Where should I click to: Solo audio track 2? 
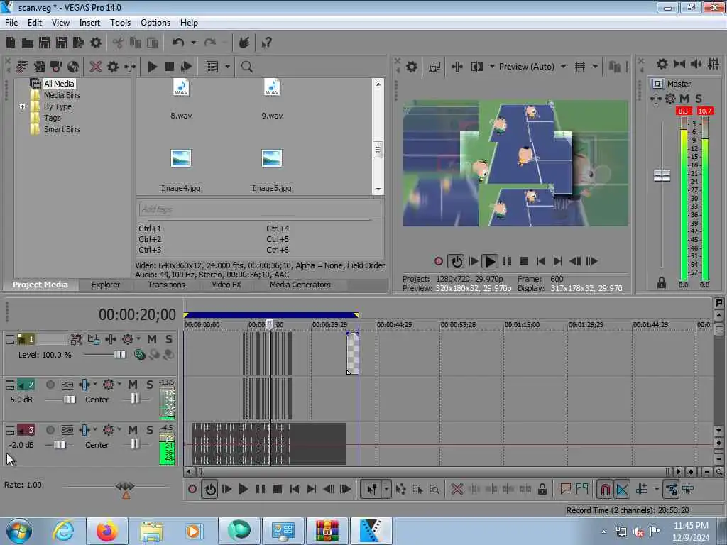click(x=149, y=385)
